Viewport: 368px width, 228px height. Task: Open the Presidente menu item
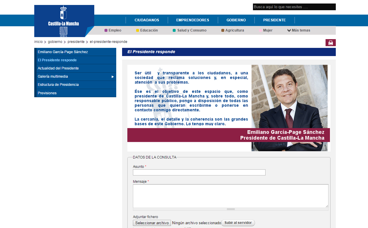pyautogui.click(x=274, y=20)
